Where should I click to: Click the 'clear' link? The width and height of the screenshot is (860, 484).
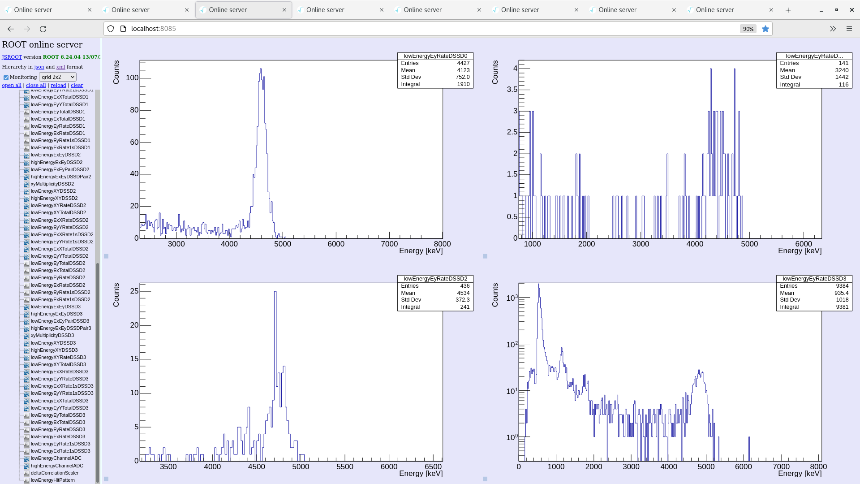77,85
